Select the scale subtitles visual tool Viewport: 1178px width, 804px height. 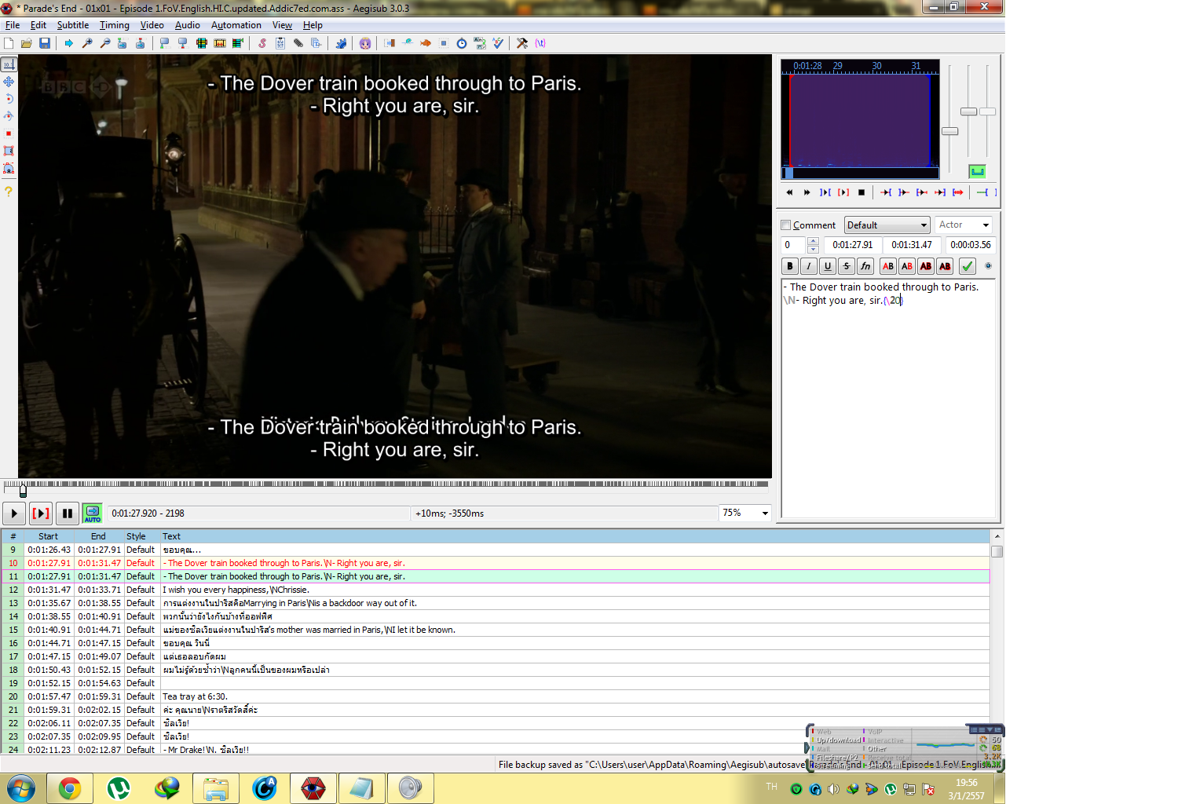pos(9,133)
